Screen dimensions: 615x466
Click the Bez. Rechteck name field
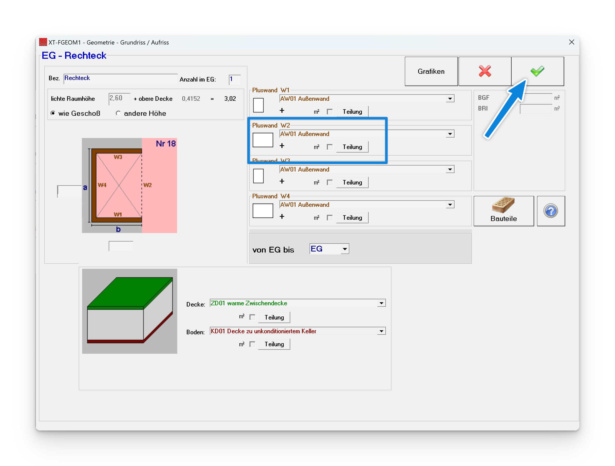click(120, 78)
